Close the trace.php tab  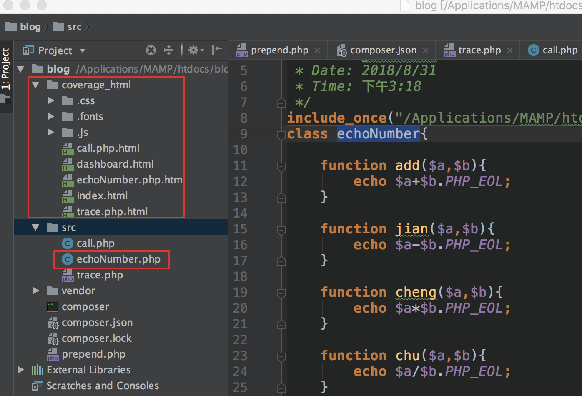coord(510,50)
